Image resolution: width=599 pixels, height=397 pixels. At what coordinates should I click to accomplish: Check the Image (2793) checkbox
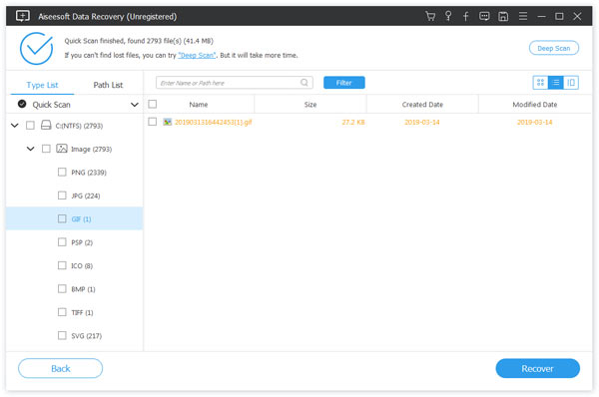pos(46,149)
